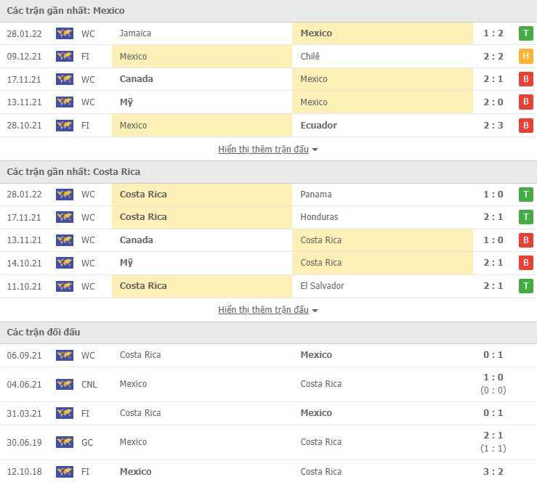This screenshot has height=482, width=537.
Task: Click the flag icon on the 13.11.21 Mỹ vs Mexico row
Action: (65, 102)
